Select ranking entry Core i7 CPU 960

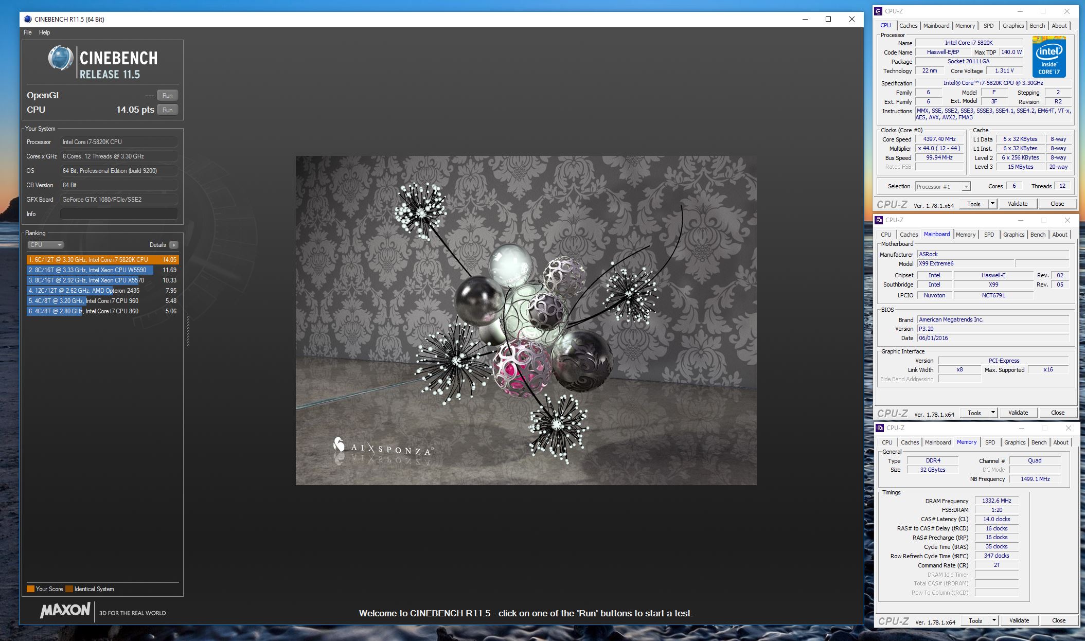pyautogui.click(x=102, y=301)
